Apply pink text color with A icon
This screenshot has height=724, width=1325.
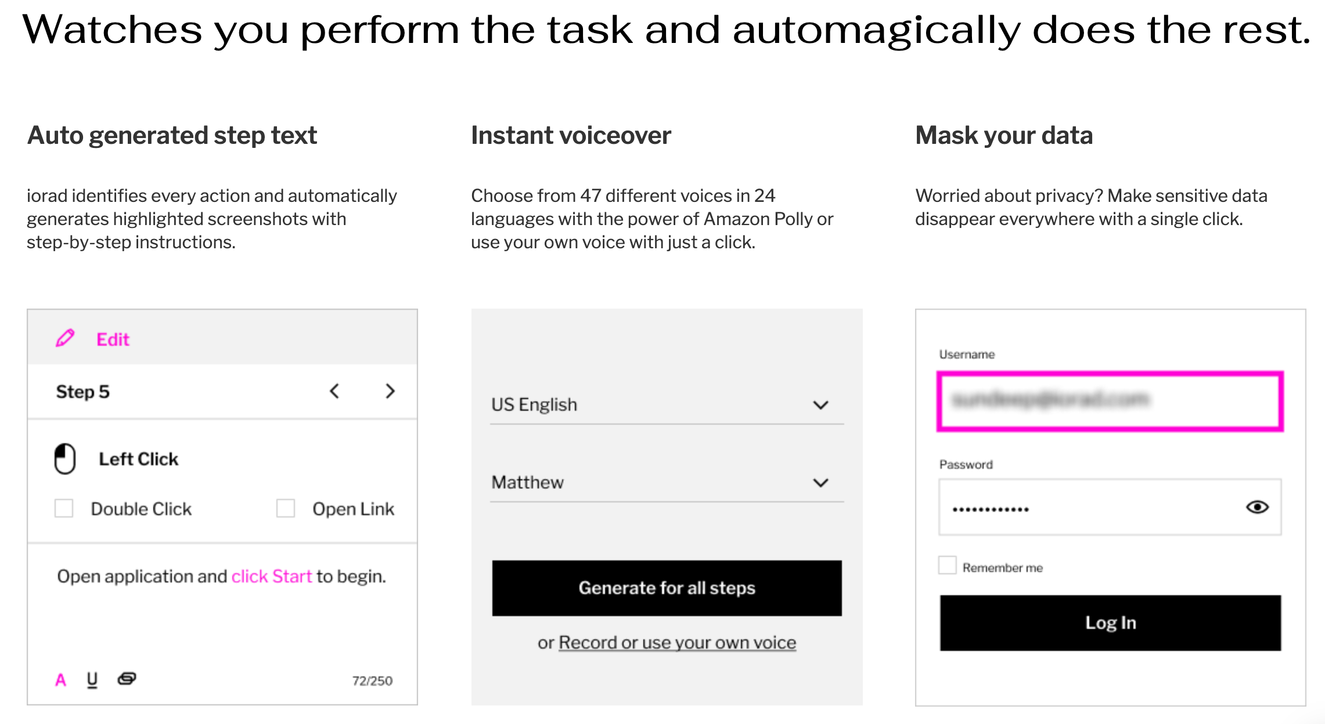(x=60, y=680)
